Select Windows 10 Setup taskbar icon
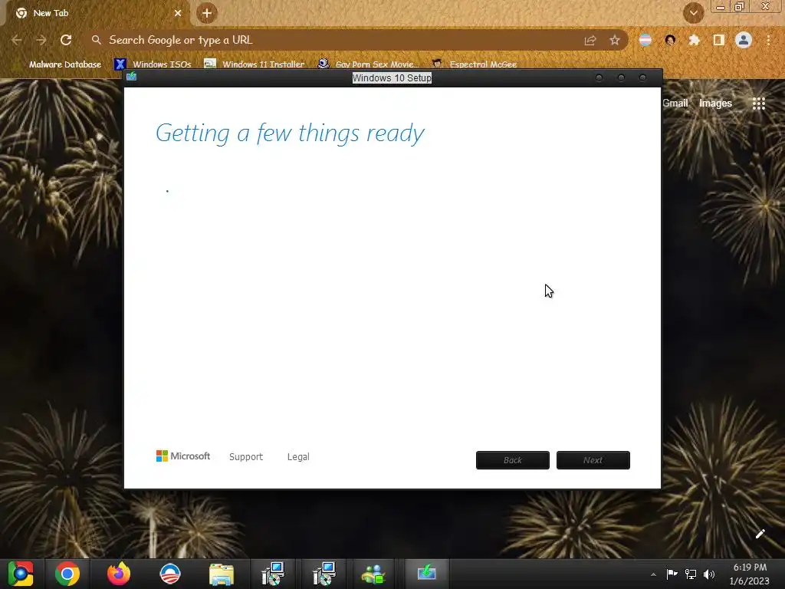 point(426,573)
